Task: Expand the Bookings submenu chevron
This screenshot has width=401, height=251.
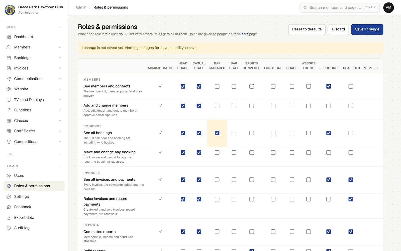Action: pyautogui.click(x=60, y=58)
